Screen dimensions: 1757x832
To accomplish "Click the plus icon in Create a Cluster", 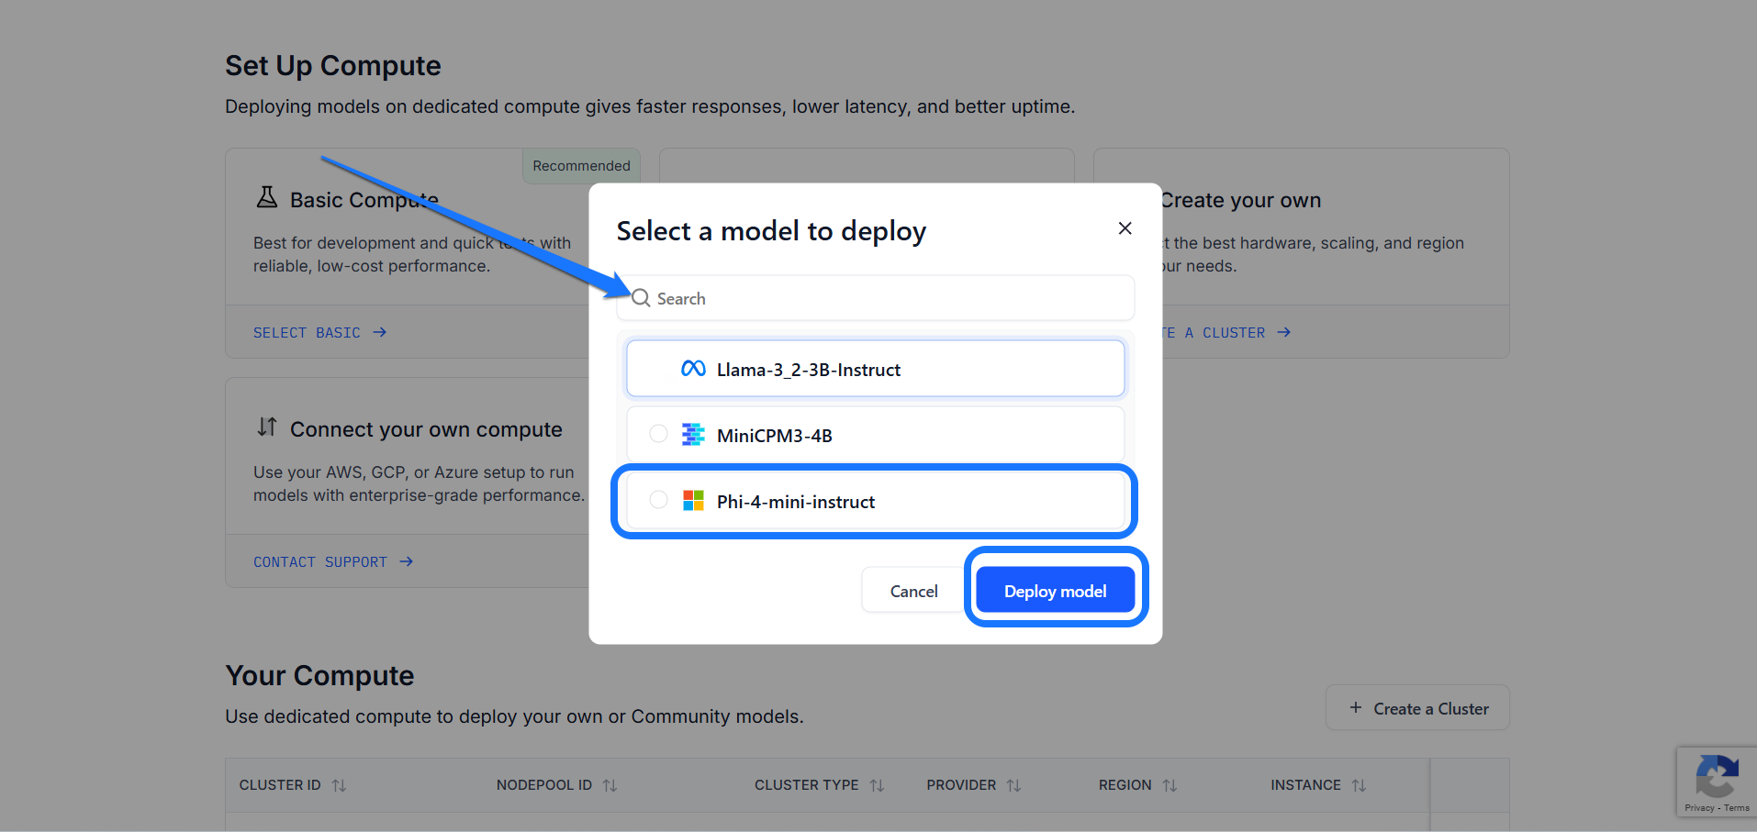I will click(x=1356, y=707).
